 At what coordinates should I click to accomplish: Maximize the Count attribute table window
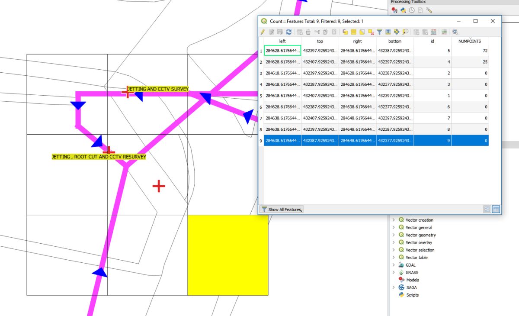[475, 21]
